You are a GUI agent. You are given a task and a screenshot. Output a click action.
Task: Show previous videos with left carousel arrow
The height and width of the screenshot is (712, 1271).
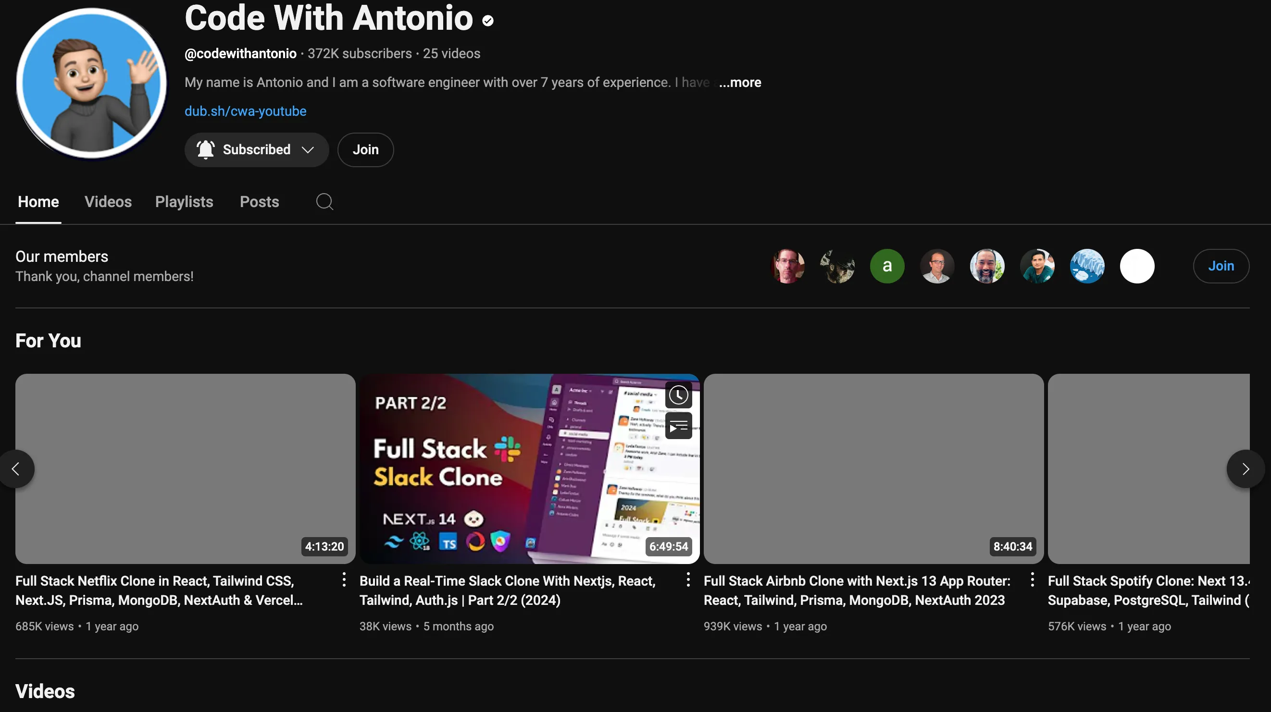coord(16,469)
